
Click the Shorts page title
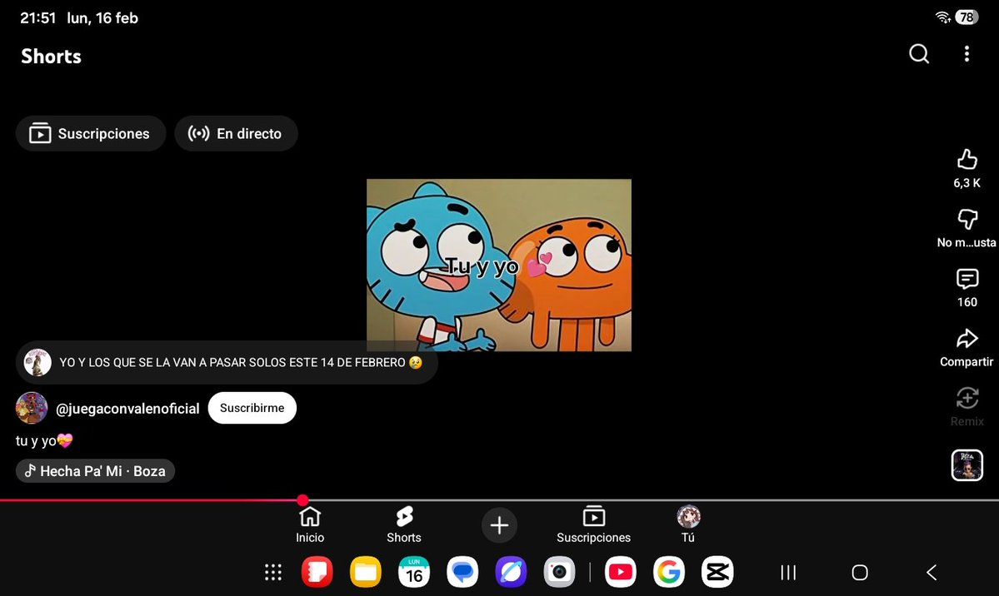click(51, 56)
